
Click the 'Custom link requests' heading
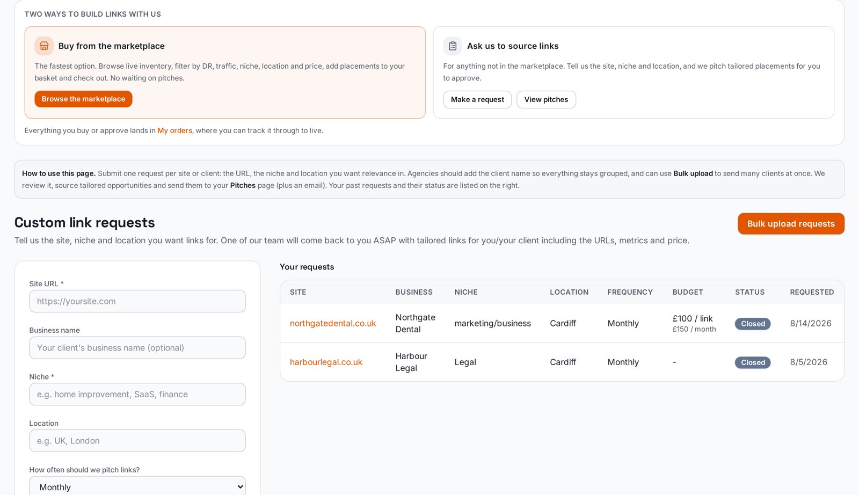pos(85,222)
